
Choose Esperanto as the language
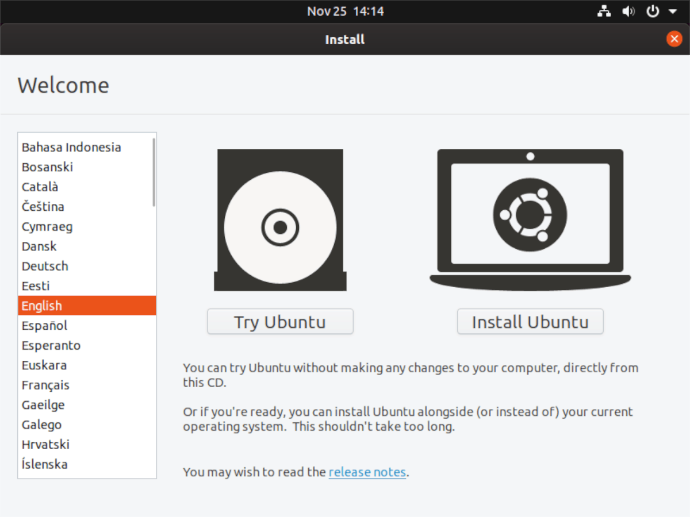tap(51, 345)
